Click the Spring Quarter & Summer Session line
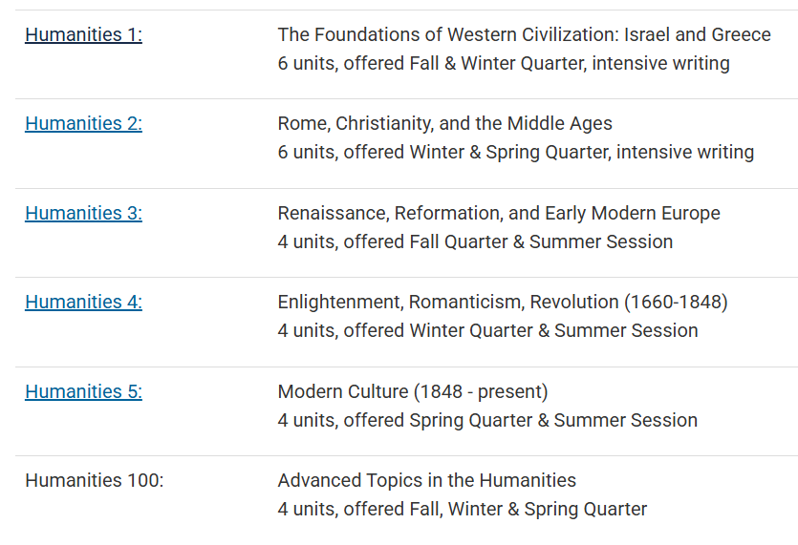The height and width of the screenshot is (545, 798). 487,421
